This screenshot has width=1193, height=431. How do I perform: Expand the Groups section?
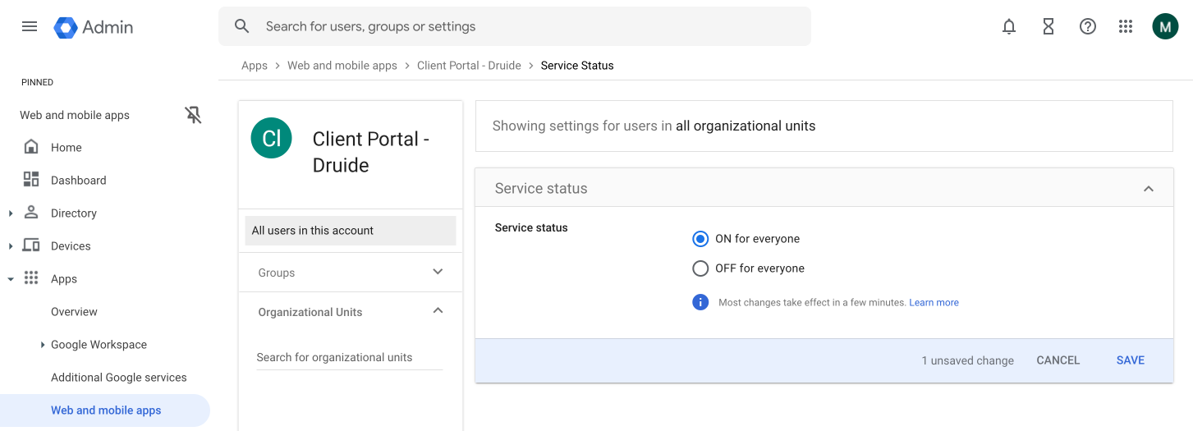438,273
